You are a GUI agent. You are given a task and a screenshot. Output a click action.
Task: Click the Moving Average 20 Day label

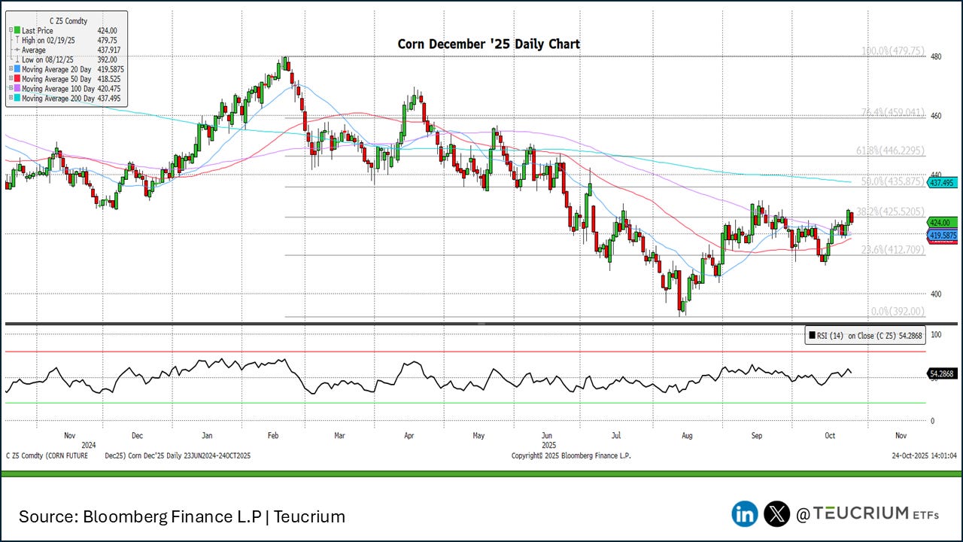click(56, 69)
